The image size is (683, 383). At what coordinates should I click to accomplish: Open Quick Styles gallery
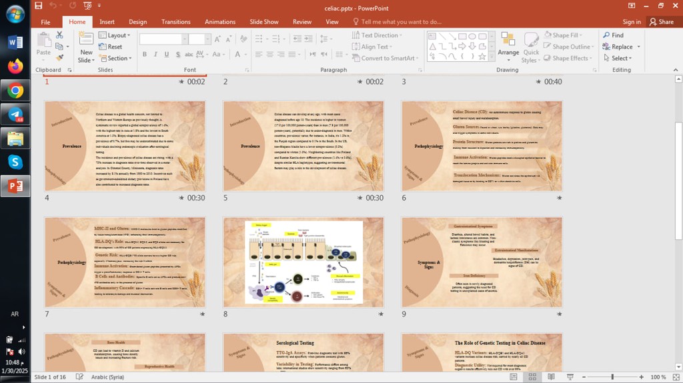pos(530,47)
